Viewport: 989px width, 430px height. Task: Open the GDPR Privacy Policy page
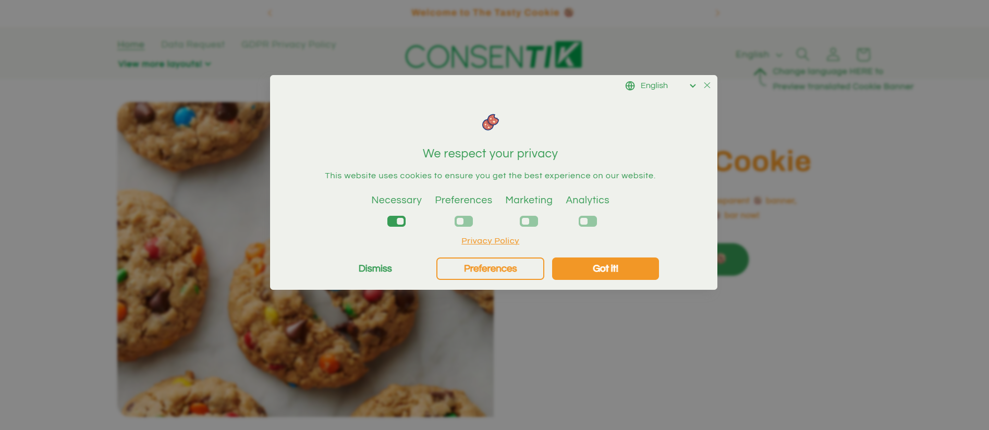pyautogui.click(x=288, y=44)
